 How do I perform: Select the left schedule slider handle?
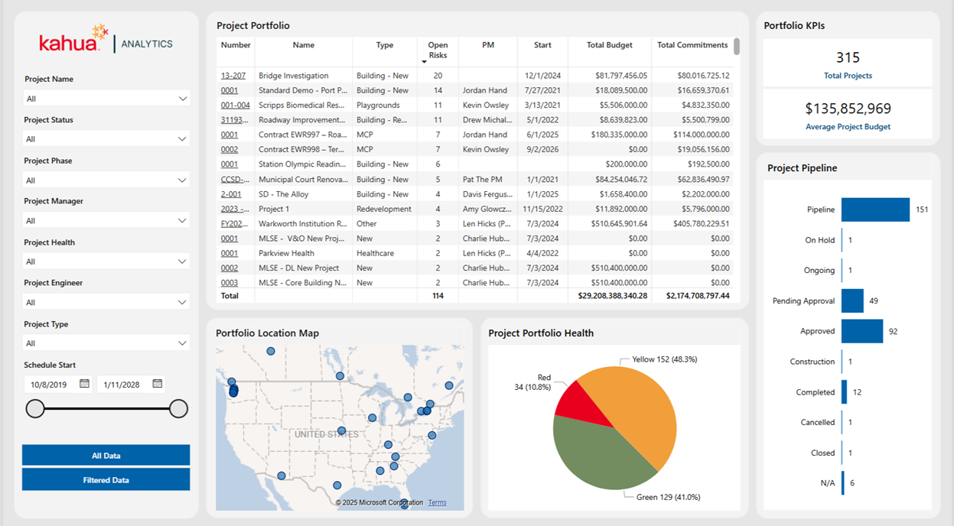[35, 409]
